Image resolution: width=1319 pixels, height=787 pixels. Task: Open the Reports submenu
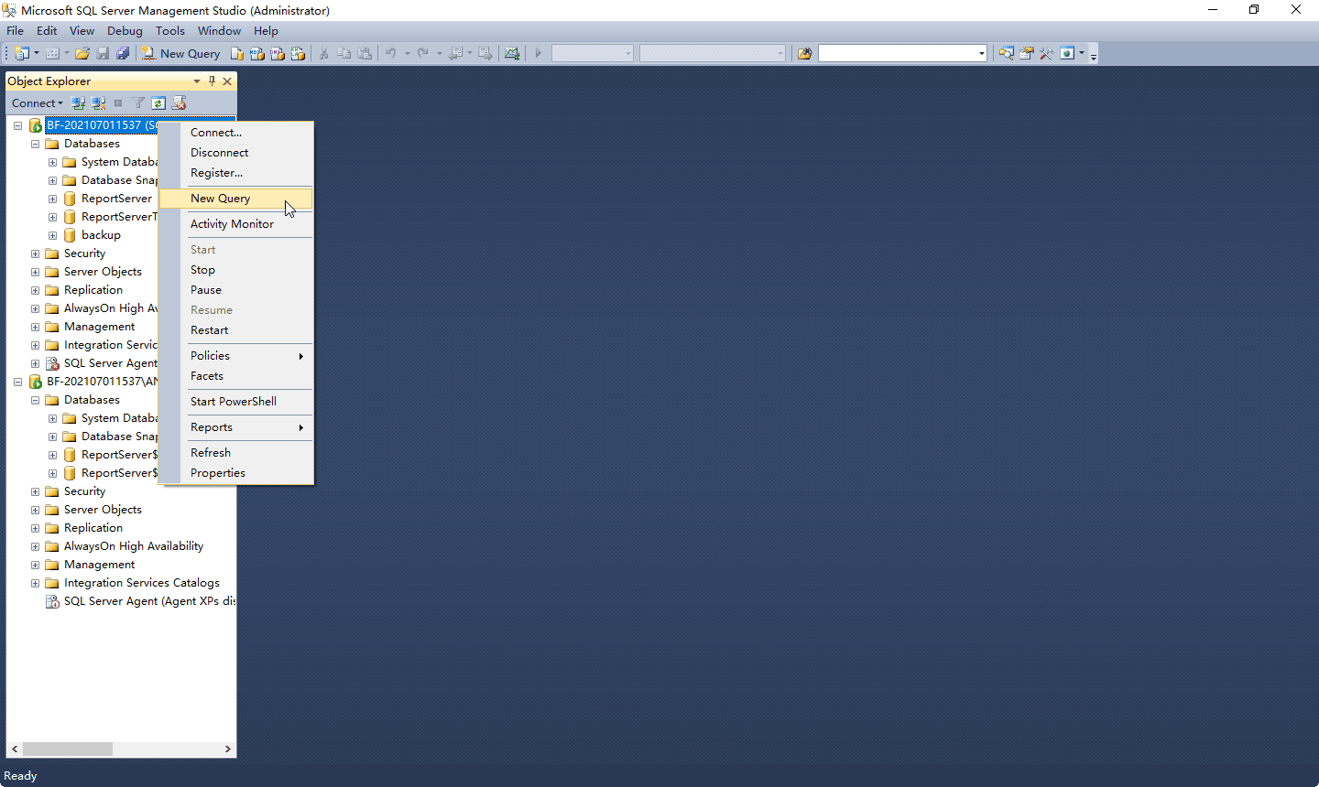(x=236, y=427)
